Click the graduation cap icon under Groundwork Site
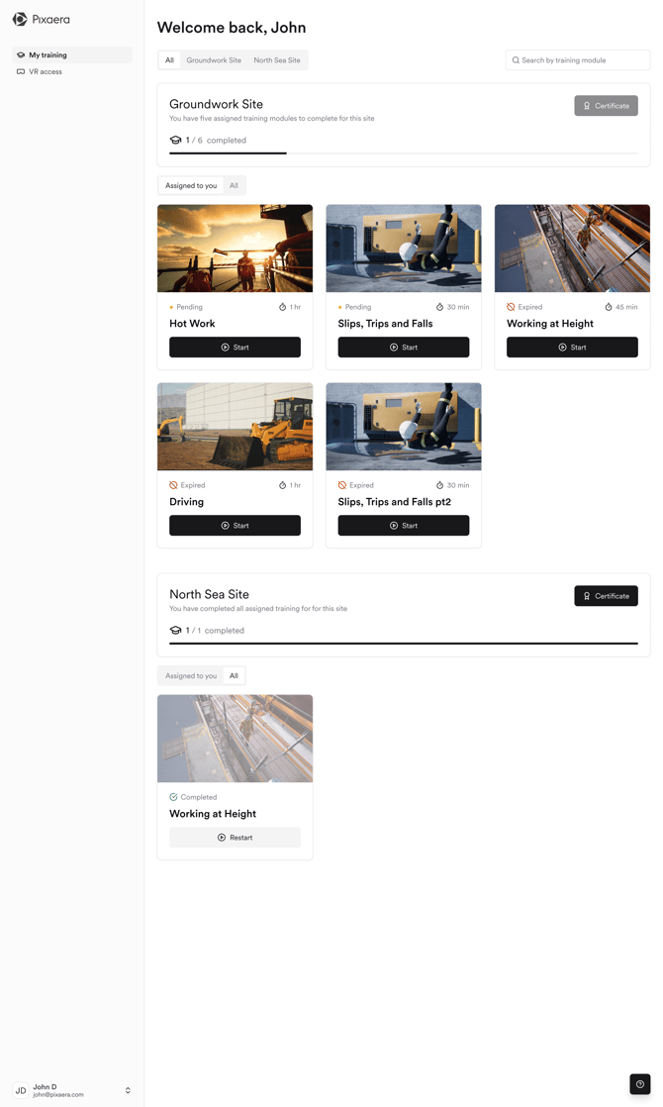663x1107 pixels. tap(175, 141)
